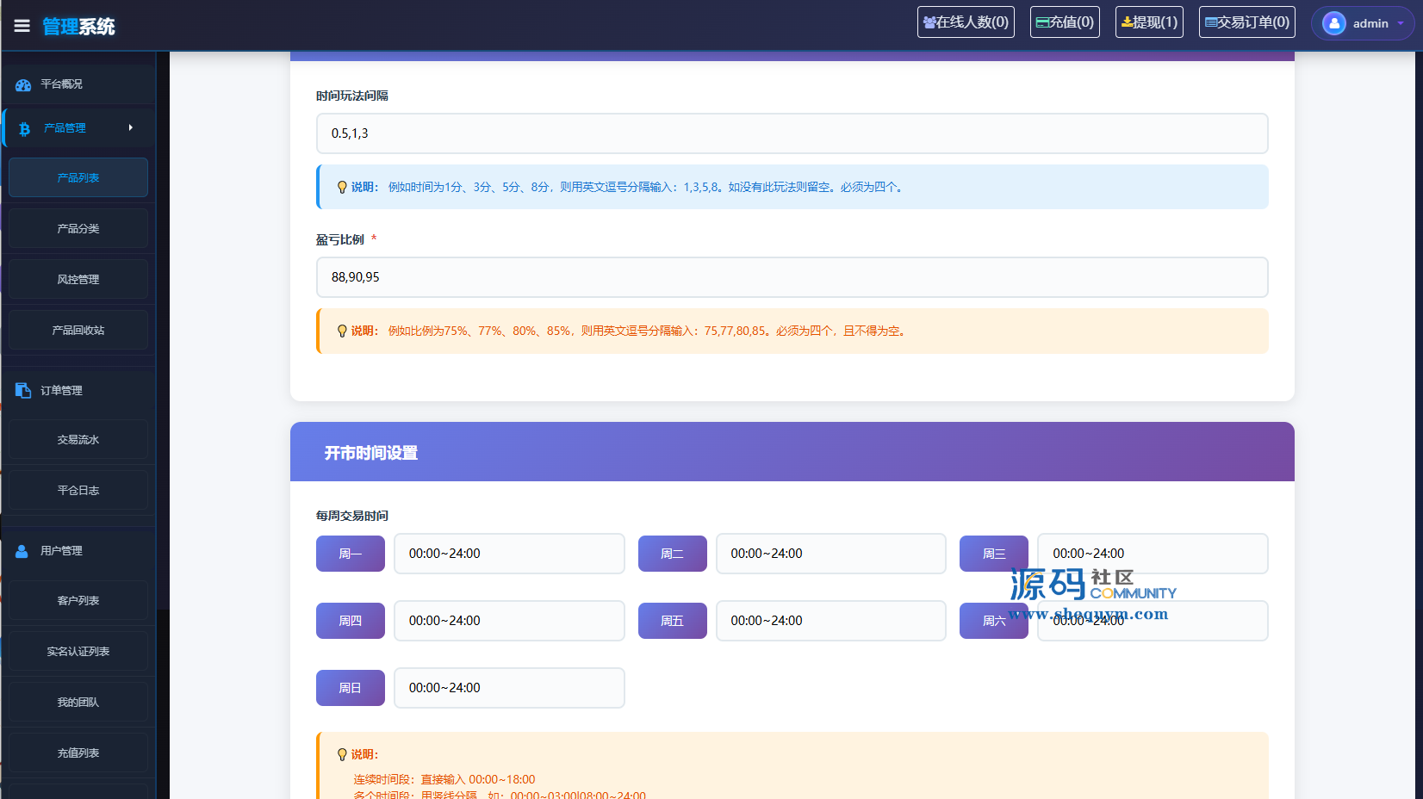Click the 周四 label button

tap(351, 621)
